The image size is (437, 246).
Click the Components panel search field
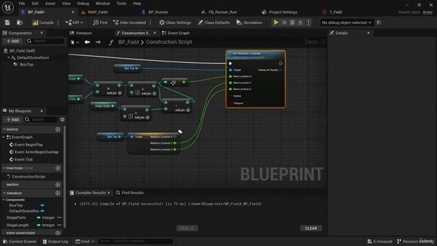[46, 41]
